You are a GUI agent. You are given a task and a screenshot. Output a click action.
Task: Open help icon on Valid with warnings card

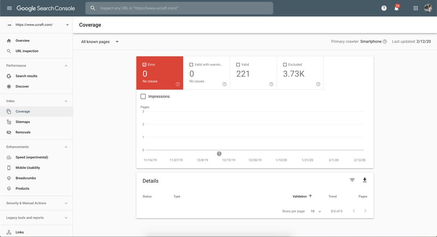point(224,84)
